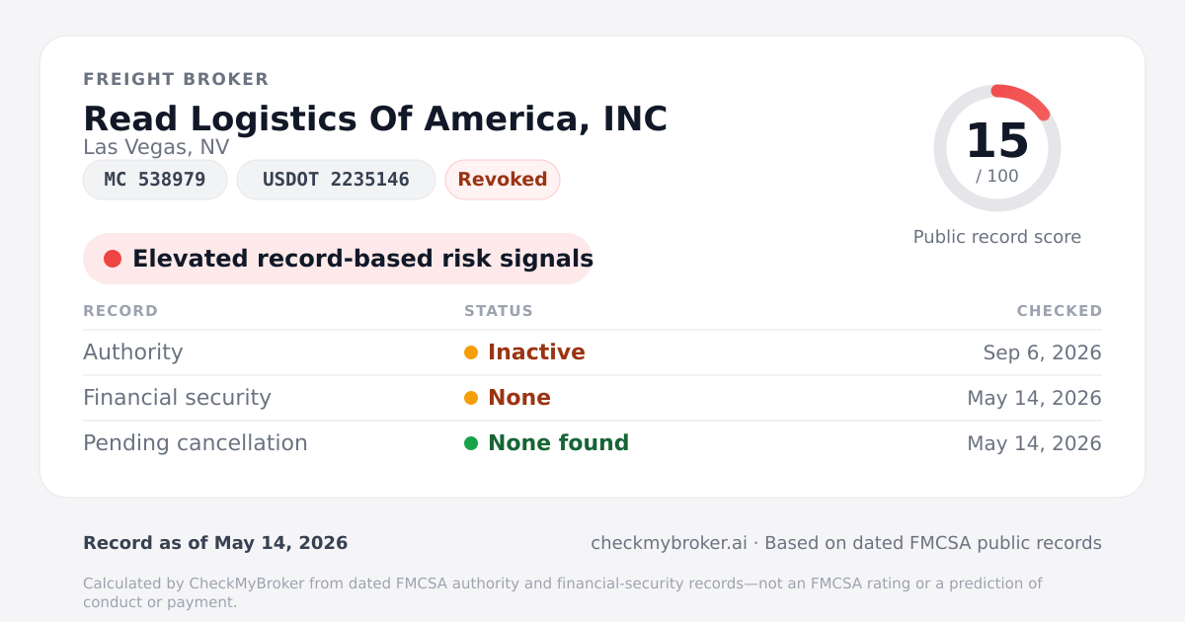Click the orange dot next to None status
Screen dimensions: 1185x622
[x=471, y=398]
